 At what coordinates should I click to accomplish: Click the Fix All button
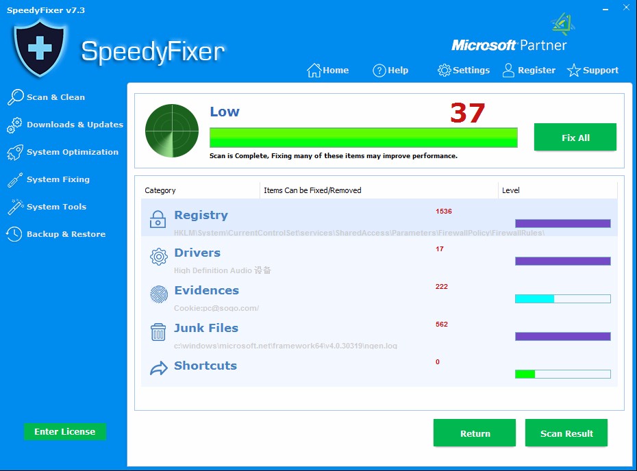[x=575, y=137]
